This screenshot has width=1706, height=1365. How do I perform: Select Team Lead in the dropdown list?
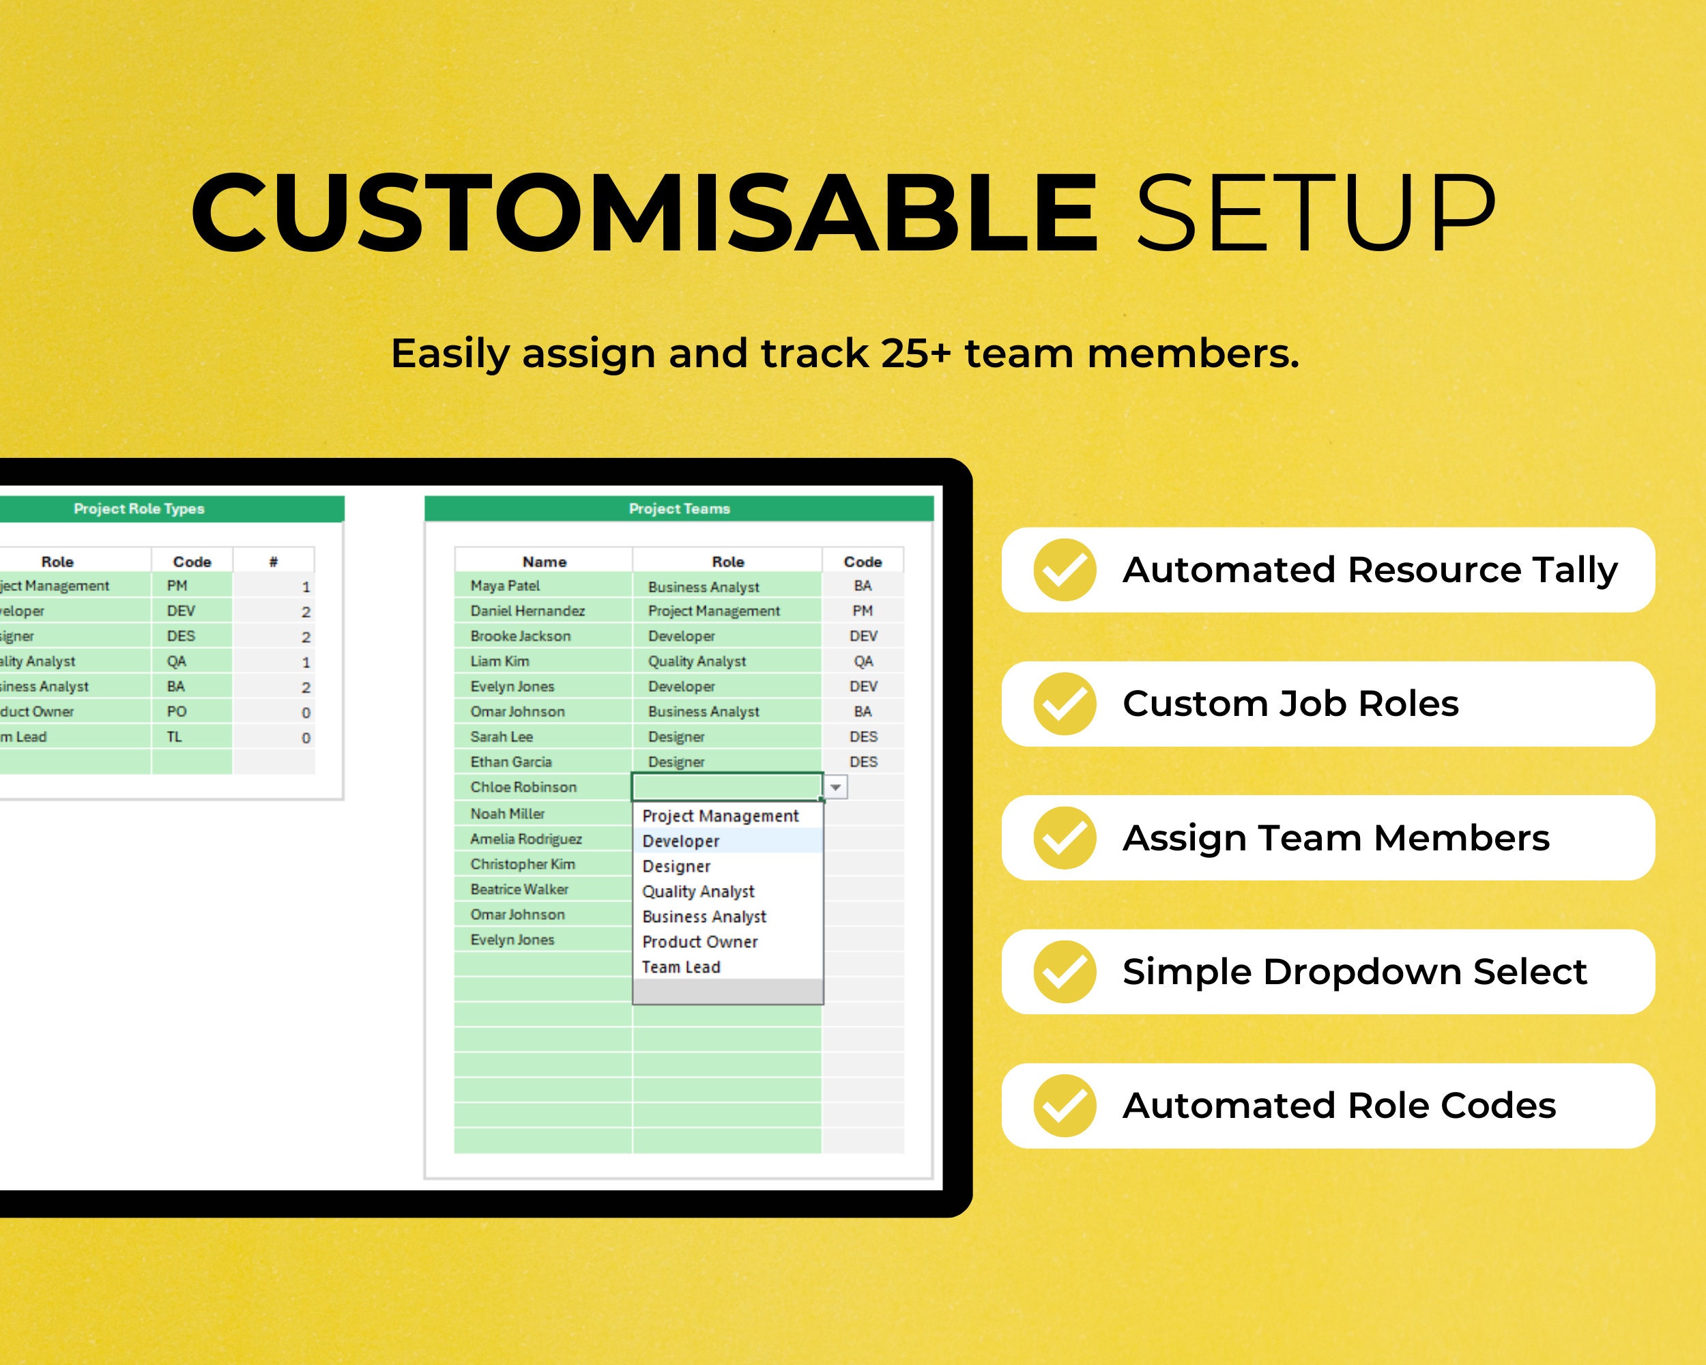[x=727, y=967]
